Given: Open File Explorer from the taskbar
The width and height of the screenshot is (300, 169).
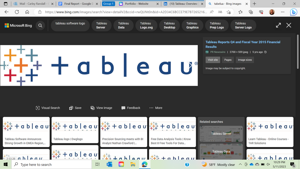Looking at the screenshot, I should 133,164.
